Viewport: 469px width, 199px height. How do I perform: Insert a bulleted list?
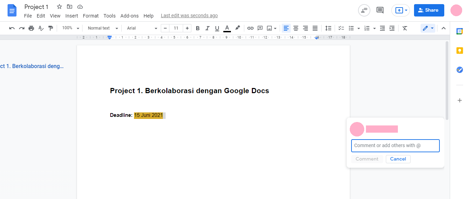click(351, 28)
